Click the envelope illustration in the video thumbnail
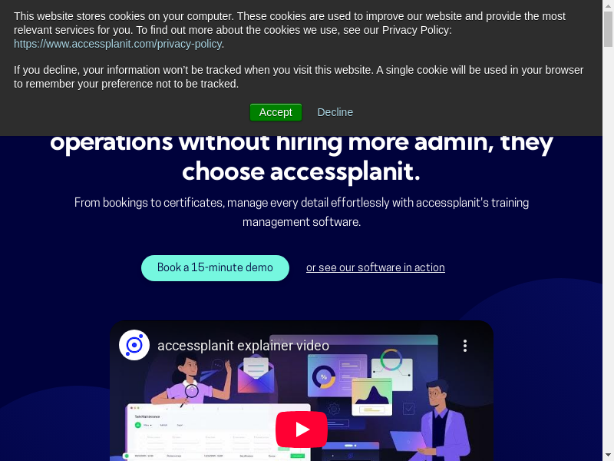Viewport: 614px width, 461px height. point(256,373)
